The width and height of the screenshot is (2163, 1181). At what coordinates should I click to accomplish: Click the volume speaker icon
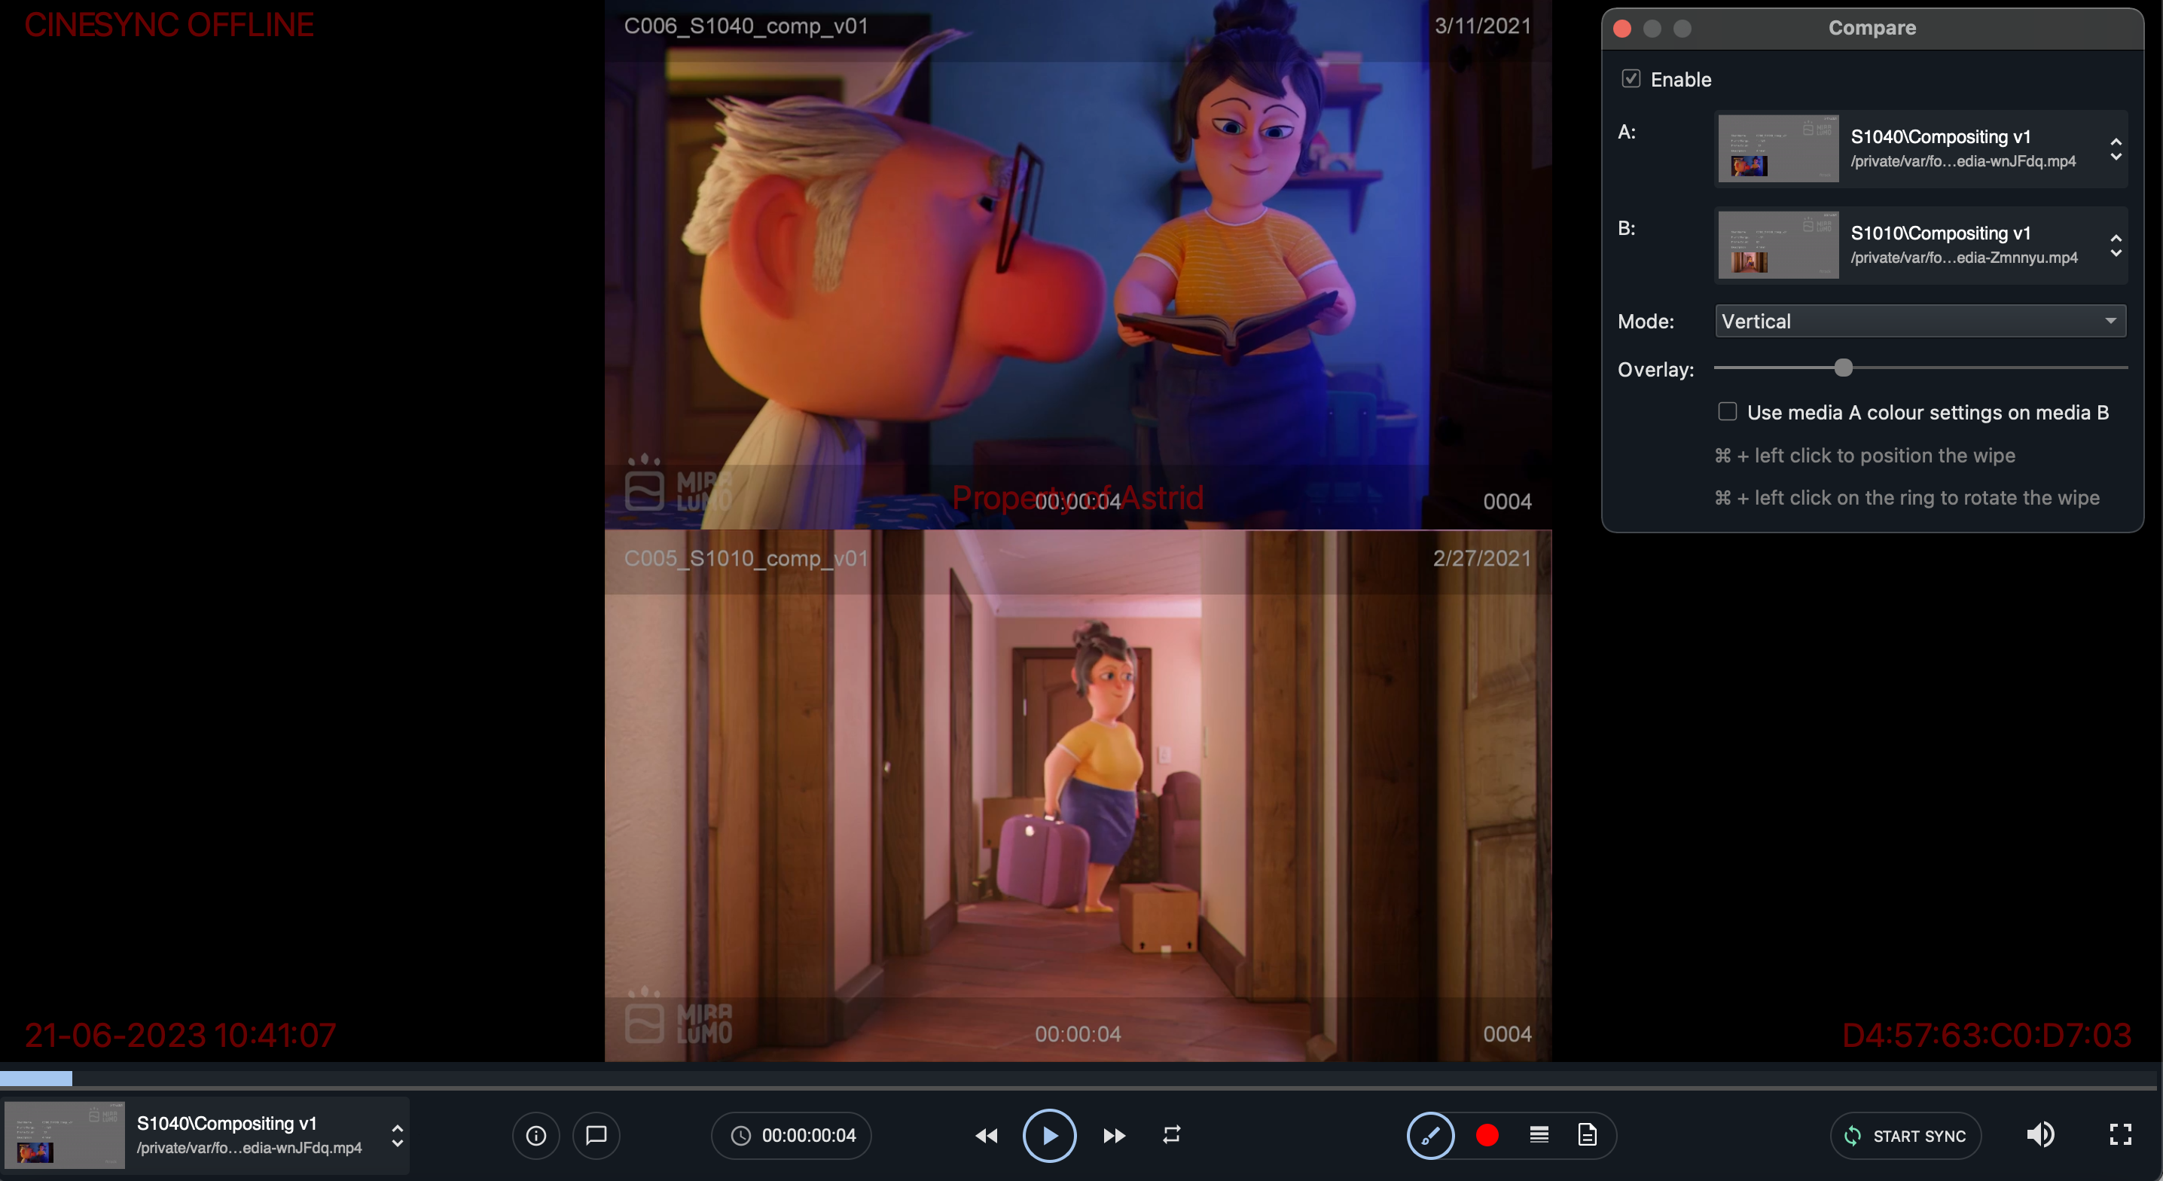2040,1135
